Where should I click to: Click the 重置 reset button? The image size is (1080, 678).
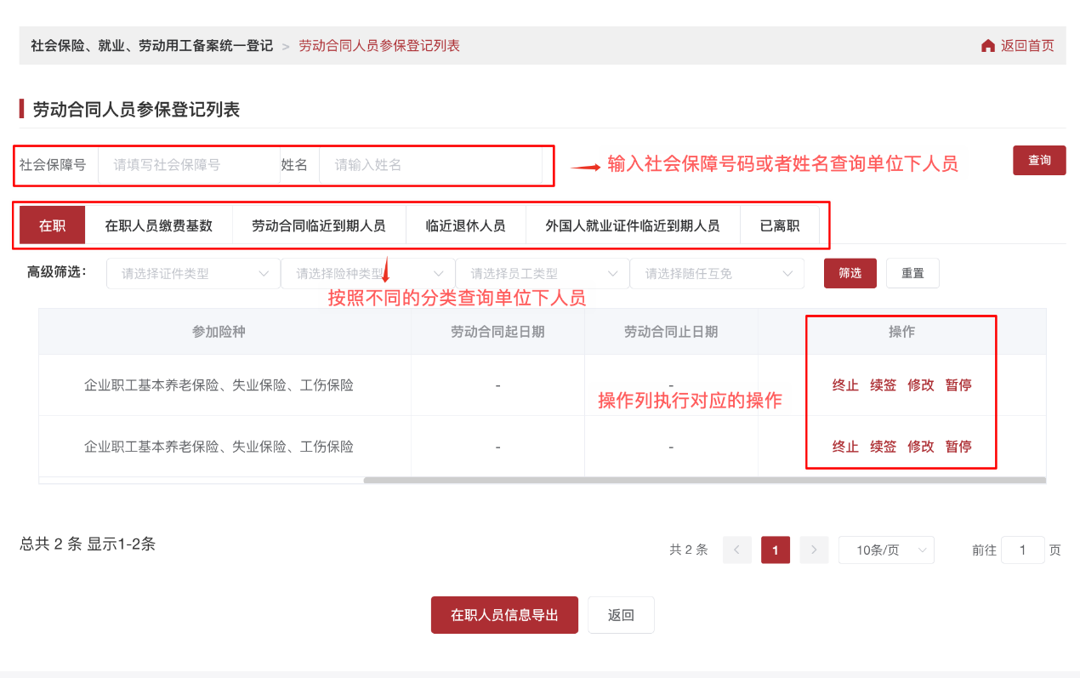pyautogui.click(x=912, y=273)
